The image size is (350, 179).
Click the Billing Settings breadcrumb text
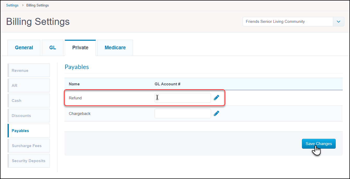click(x=37, y=5)
